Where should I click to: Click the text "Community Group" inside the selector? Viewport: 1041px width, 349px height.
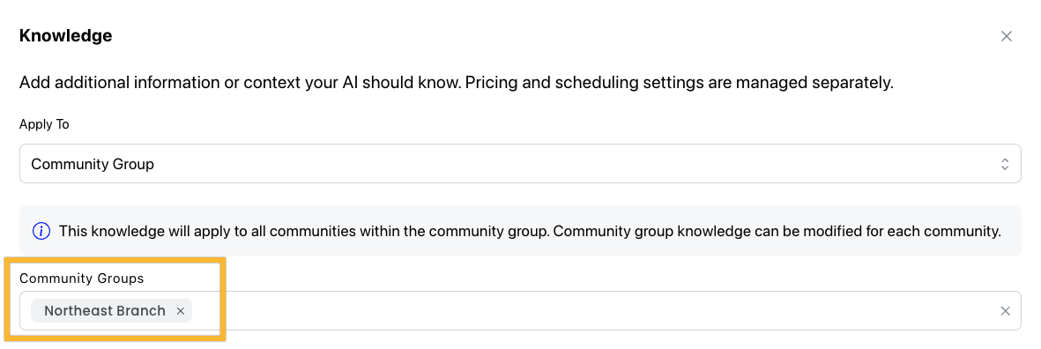(93, 164)
